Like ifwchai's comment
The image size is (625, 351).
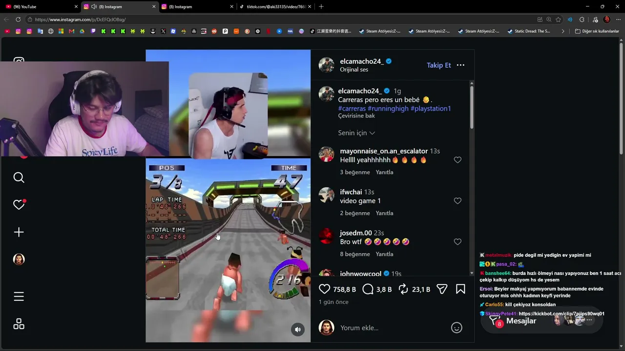click(458, 201)
